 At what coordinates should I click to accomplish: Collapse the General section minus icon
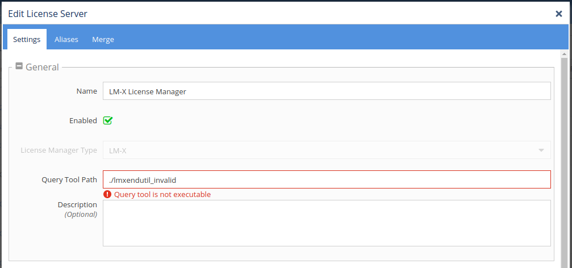pos(19,66)
